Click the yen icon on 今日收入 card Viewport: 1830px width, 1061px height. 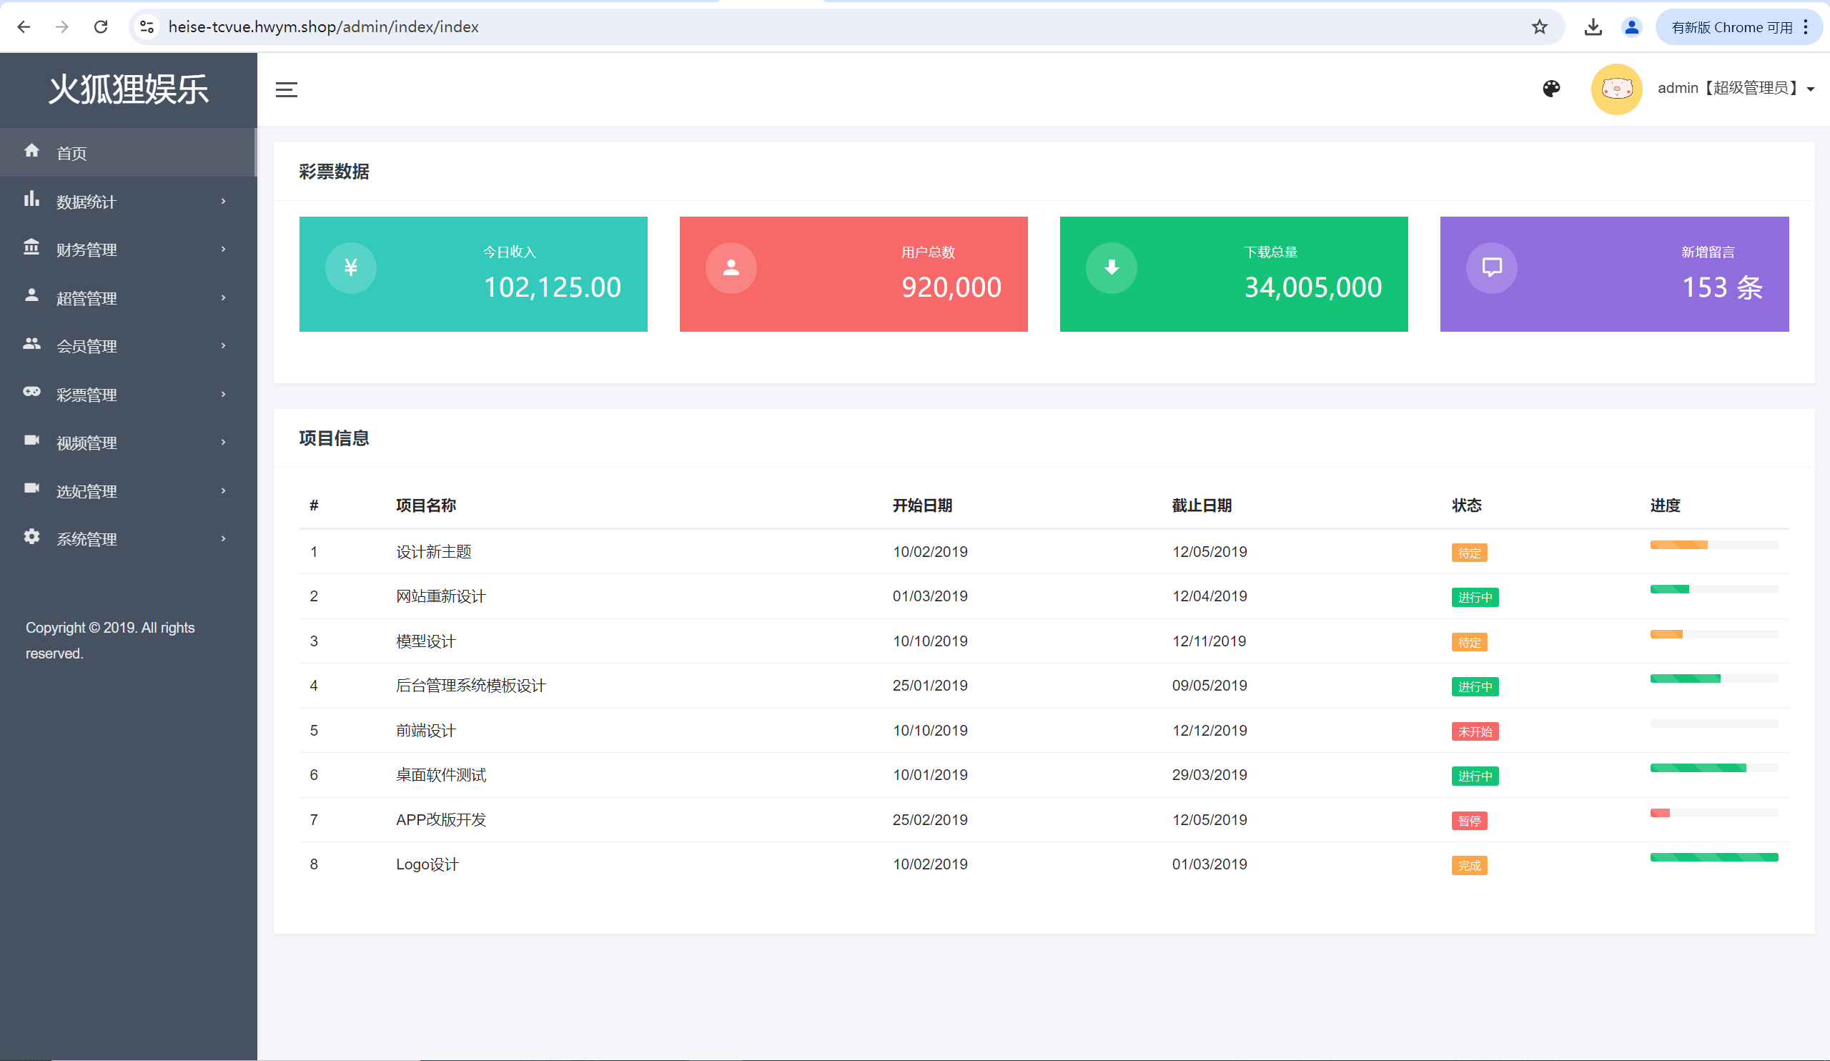click(x=351, y=268)
